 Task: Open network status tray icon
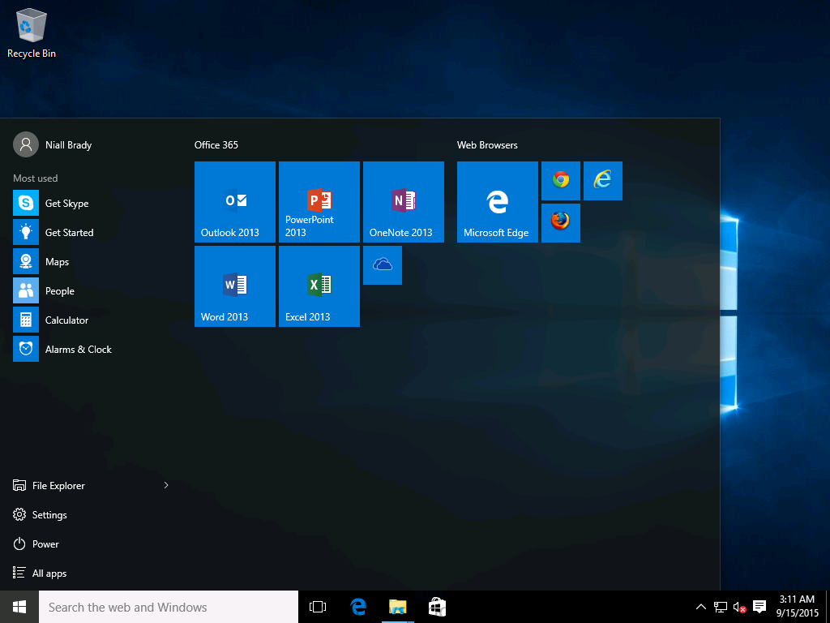720,607
